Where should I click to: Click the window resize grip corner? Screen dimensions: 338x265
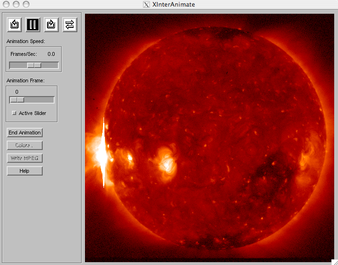pos(334,261)
